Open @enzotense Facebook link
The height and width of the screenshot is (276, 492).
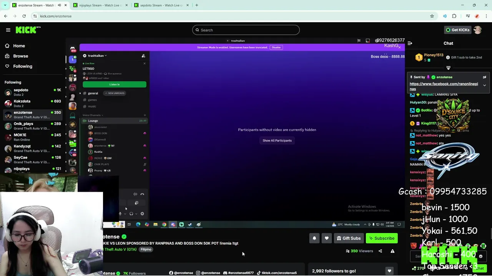pyautogui.click(x=181, y=273)
